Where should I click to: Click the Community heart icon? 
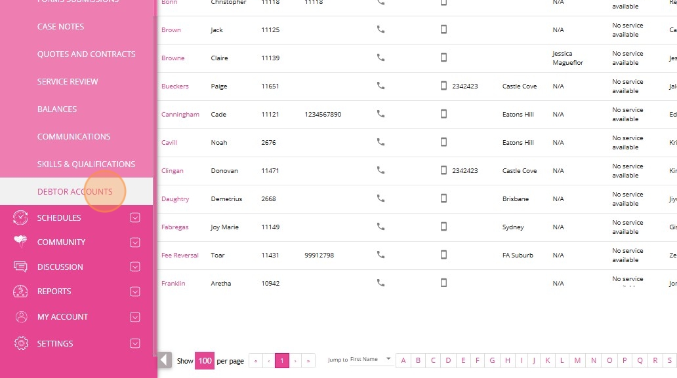click(x=20, y=242)
